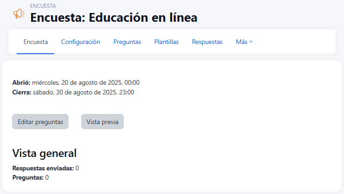Click the 'Preguntas: 0' overview line

[31, 177]
